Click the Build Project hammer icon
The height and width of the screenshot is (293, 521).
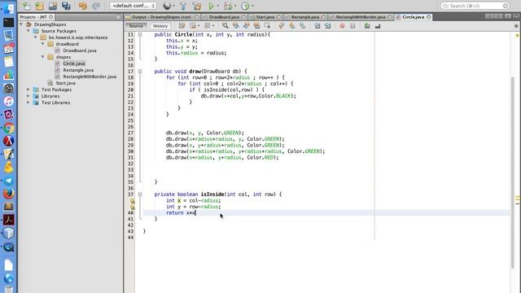click(183, 6)
